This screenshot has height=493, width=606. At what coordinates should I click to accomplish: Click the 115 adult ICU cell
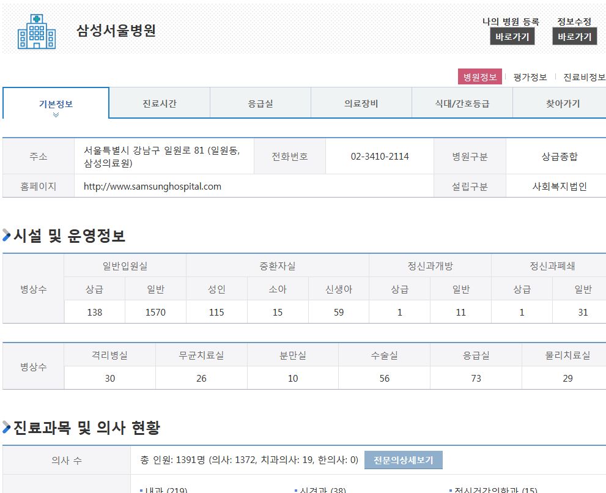pyautogui.click(x=216, y=312)
